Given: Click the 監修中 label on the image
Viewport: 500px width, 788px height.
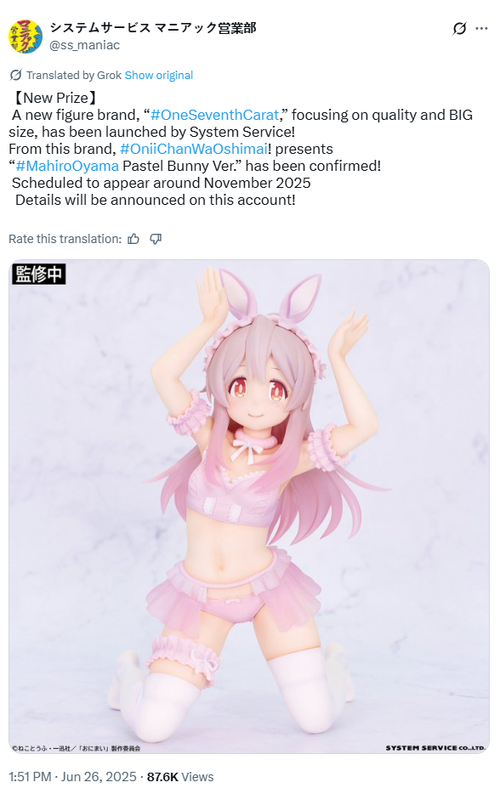Looking at the screenshot, I should (x=39, y=274).
